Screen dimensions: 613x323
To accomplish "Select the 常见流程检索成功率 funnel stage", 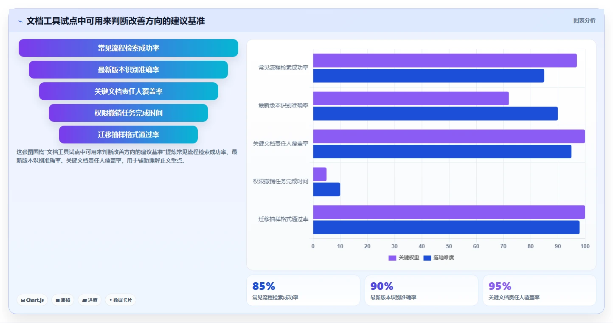I will click(x=128, y=48).
